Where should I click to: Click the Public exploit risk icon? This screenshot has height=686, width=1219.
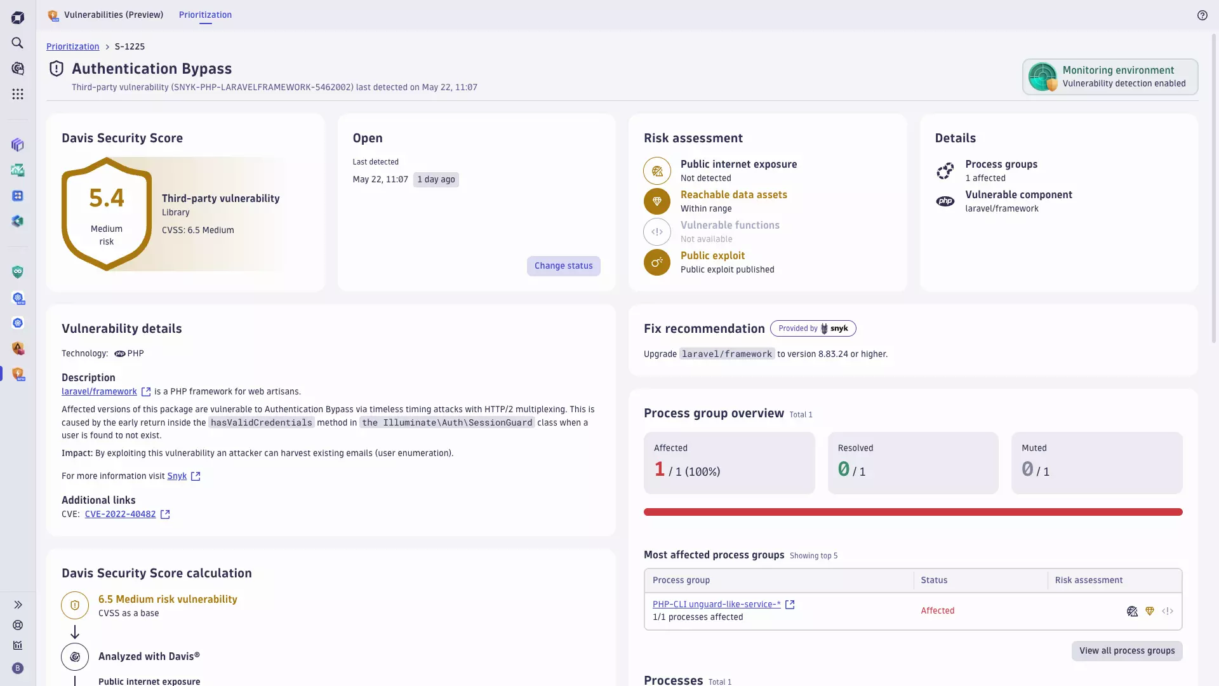657,262
